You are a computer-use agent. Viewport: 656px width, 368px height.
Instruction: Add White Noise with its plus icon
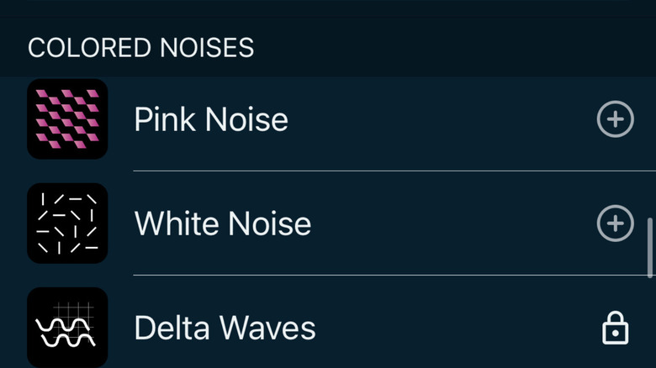(615, 223)
